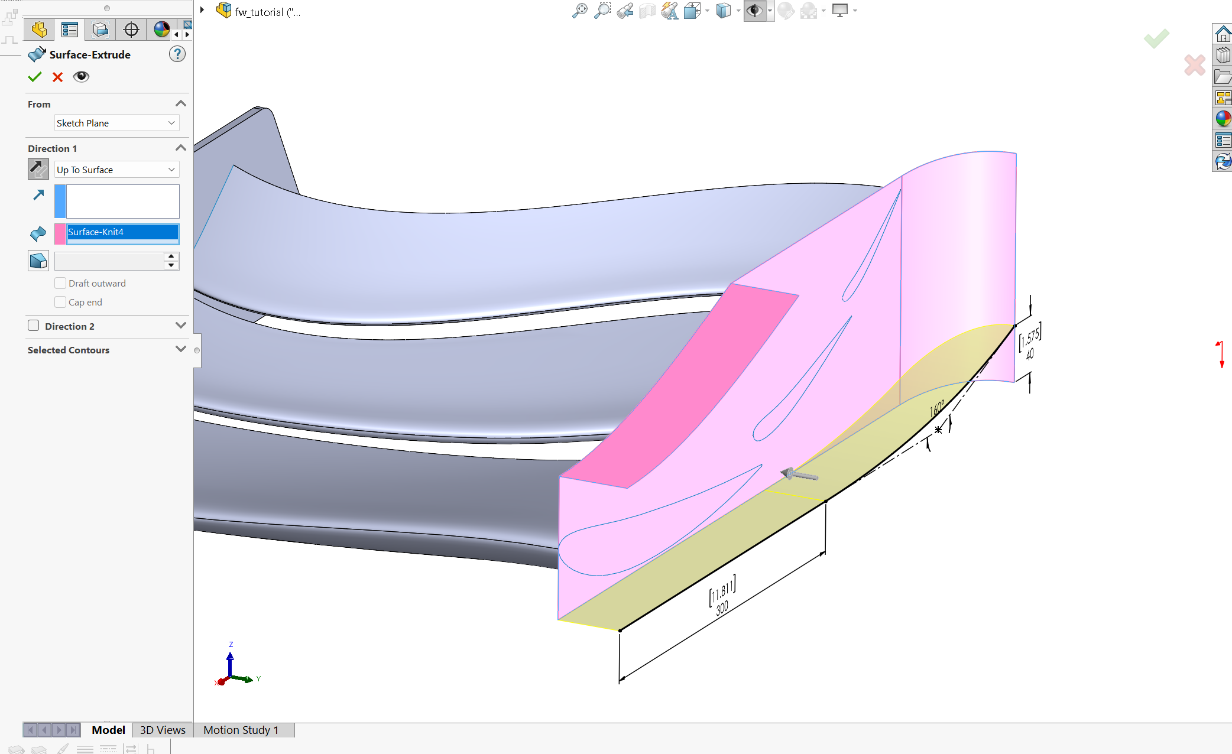This screenshot has width=1232, height=754.
Task: Switch to the Motion Study 1 tab
Action: pyautogui.click(x=241, y=730)
